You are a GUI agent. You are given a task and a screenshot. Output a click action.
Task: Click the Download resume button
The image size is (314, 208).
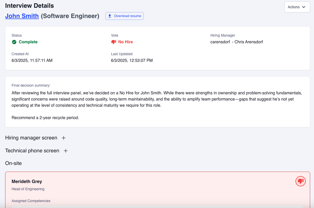[124, 16]
